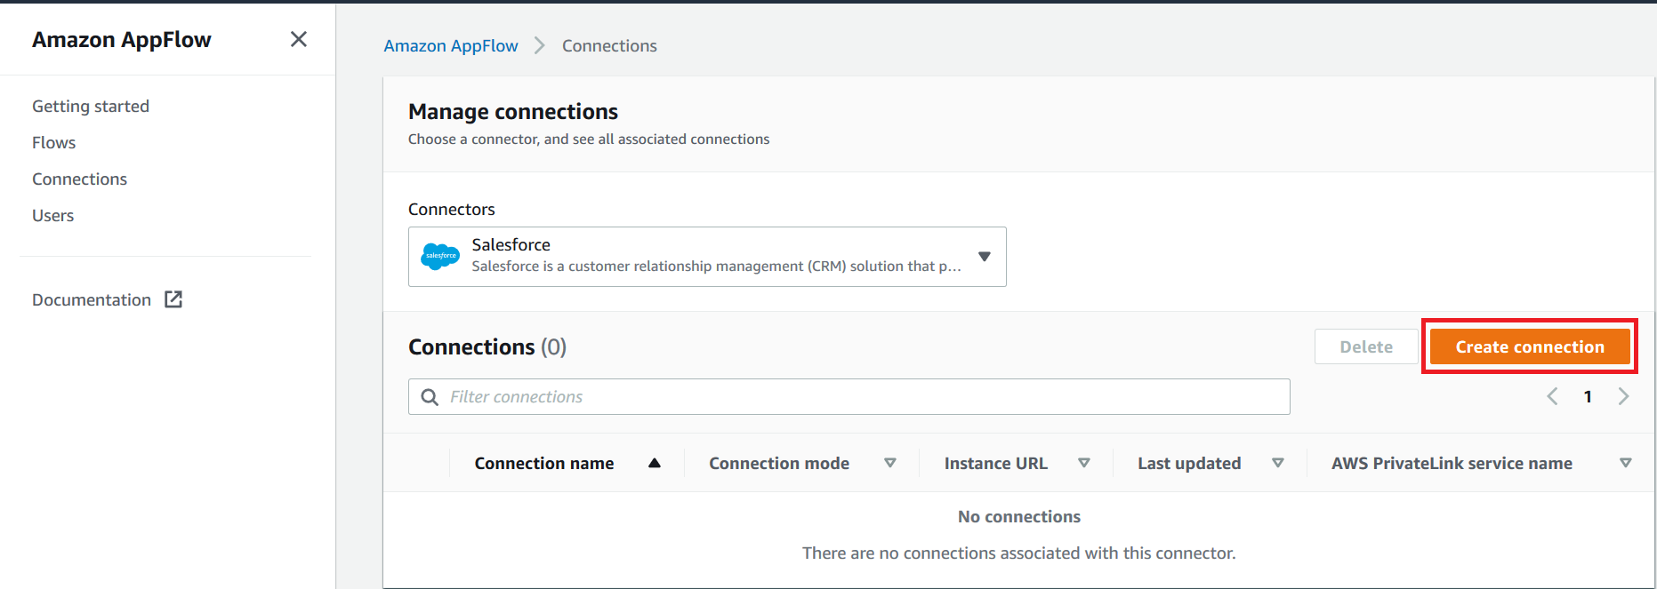This screenshot has height=589, width=1657.
Task: Go to previous page of connections
Action: (x=1552, y=396)
